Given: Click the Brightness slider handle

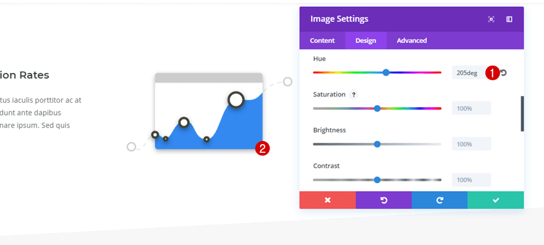Looking at the screenshot, I should 377,144.
